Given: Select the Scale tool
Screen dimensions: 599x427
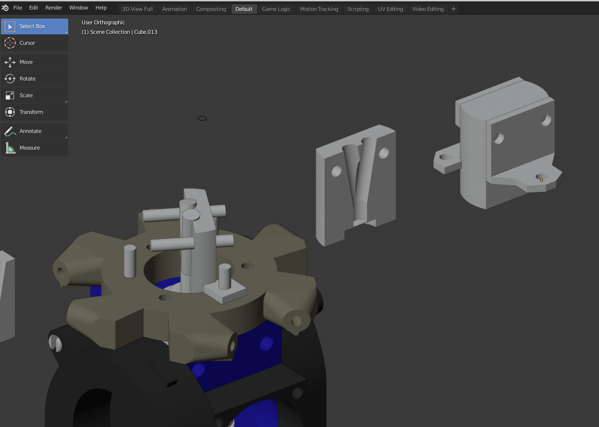Looking at the screenshot, I should point(34,95).
